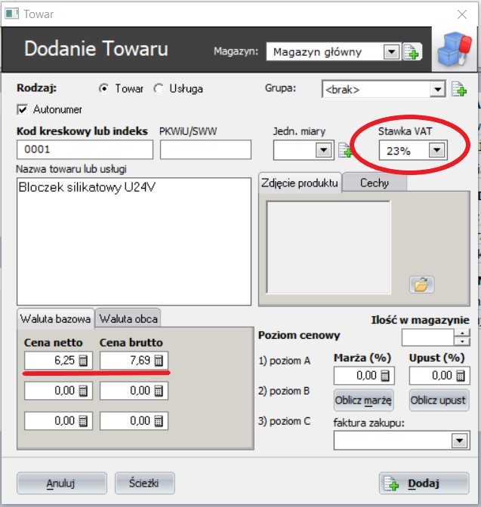Click the empty product photo preview box
This screenshot has width=481, height=507.
point(328,247)
